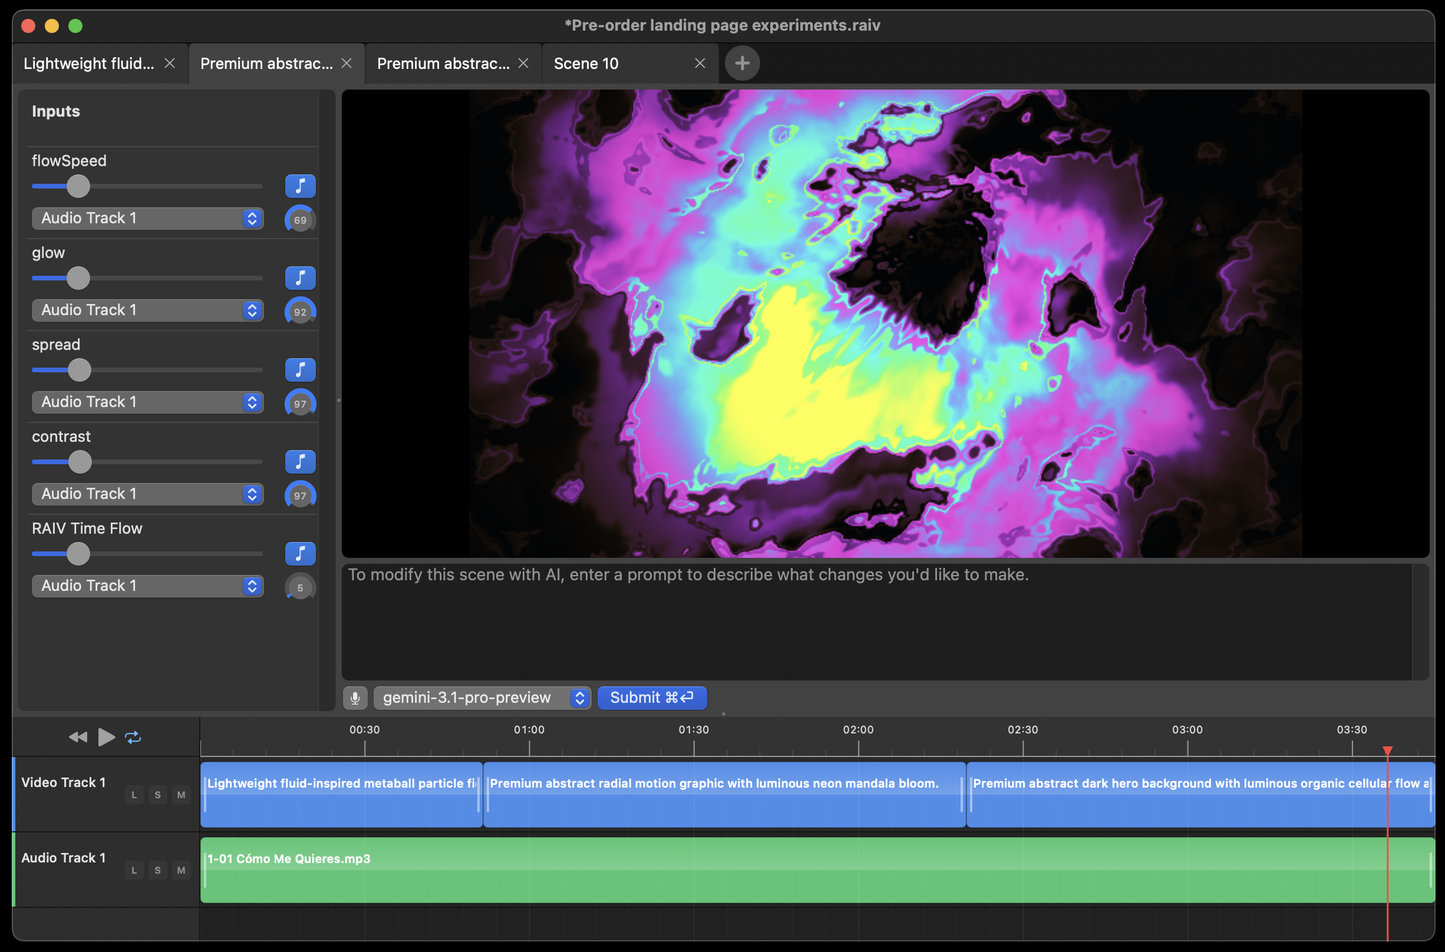Image resolution: width=1445 pixels, height=952 pixels.
Task: Click the red playhead marker on the timeline
Action: pos(1387,752)
